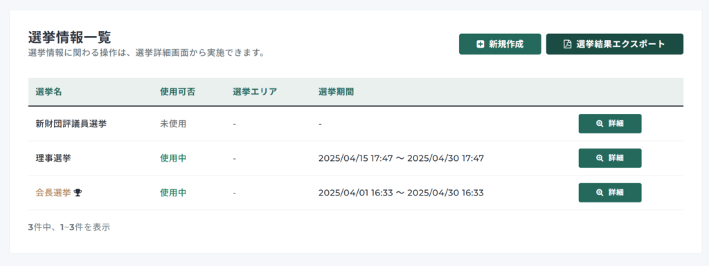Click the 選挙名 column header
Image resolution: width=709 pixels, height=266 pixels.
pyautogui.click(x=48, y=92)
